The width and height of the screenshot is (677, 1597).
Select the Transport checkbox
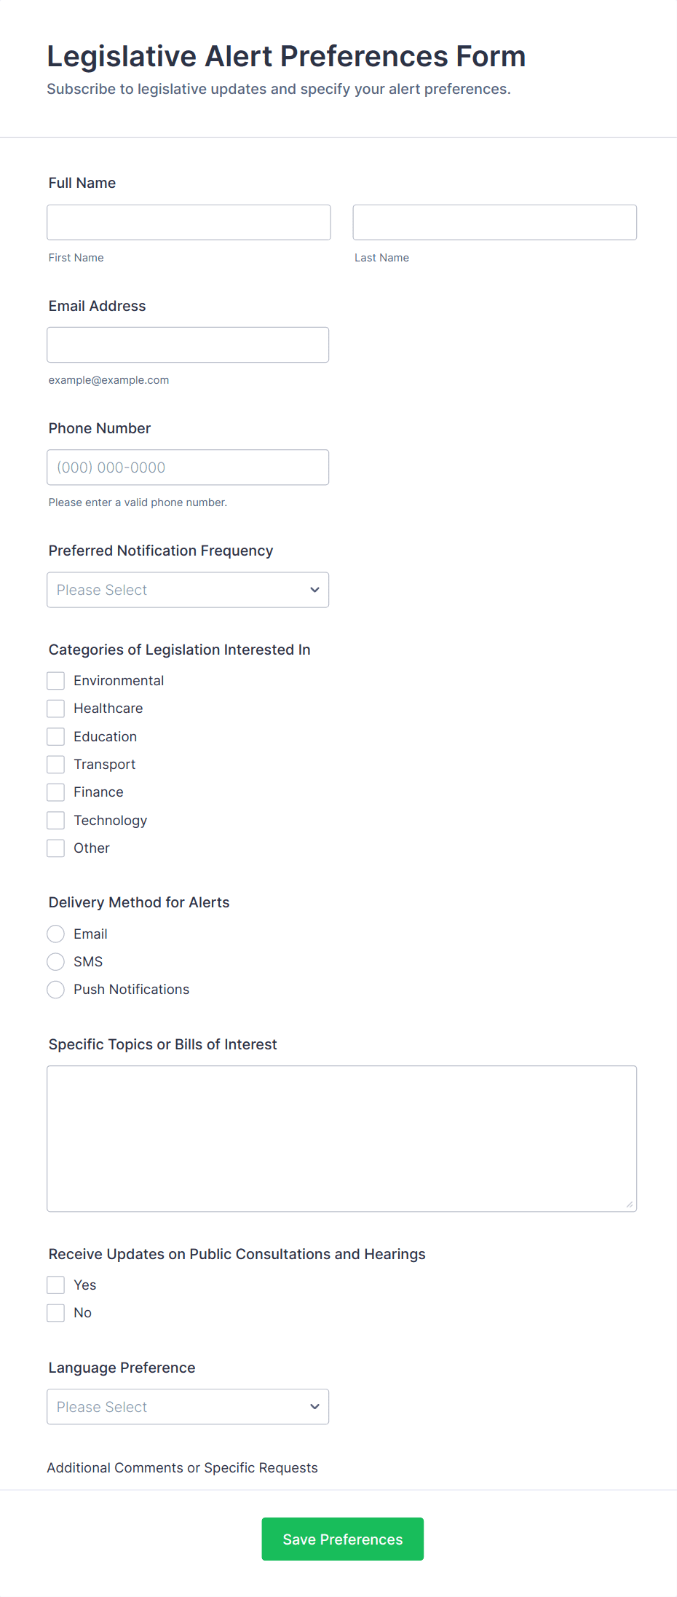coord(56,765)
